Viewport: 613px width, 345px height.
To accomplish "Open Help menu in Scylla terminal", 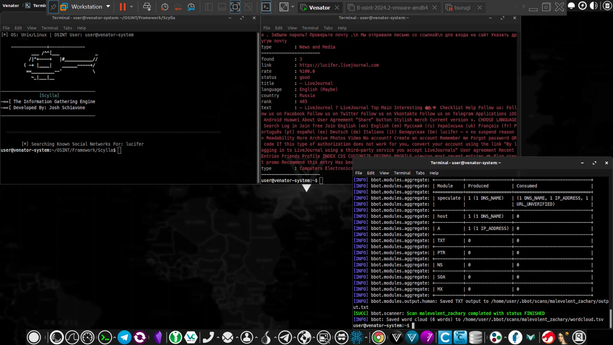I will tap(82, 28).
